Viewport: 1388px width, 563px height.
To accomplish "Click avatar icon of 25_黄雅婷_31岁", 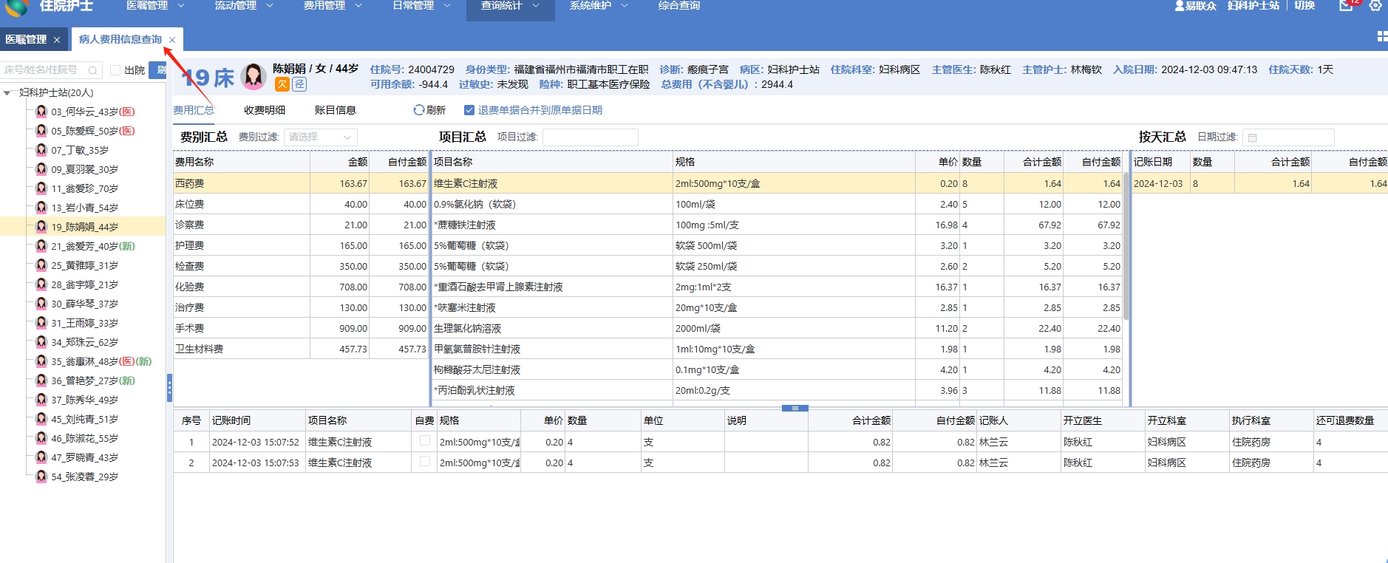I will 41,265.
